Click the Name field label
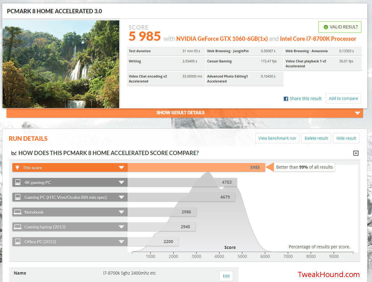This screenshot has height=282, width=372. (20, 273)
